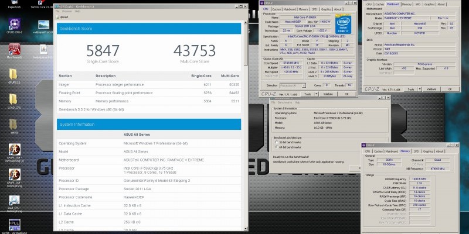Click Tools button in CPU-Z Mainboard window
The height and width of the screenshot is (234, 469).
pos(411,89)
